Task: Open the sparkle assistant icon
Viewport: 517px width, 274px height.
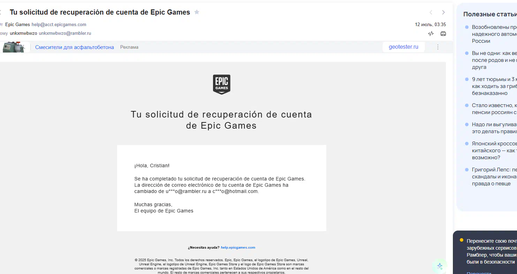Action: (x=440, y=266)
